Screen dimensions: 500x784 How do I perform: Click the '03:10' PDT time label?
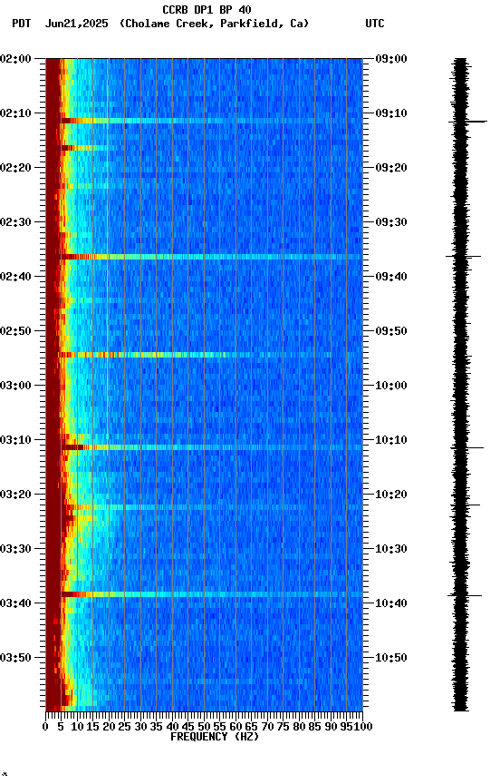point(15,440)
